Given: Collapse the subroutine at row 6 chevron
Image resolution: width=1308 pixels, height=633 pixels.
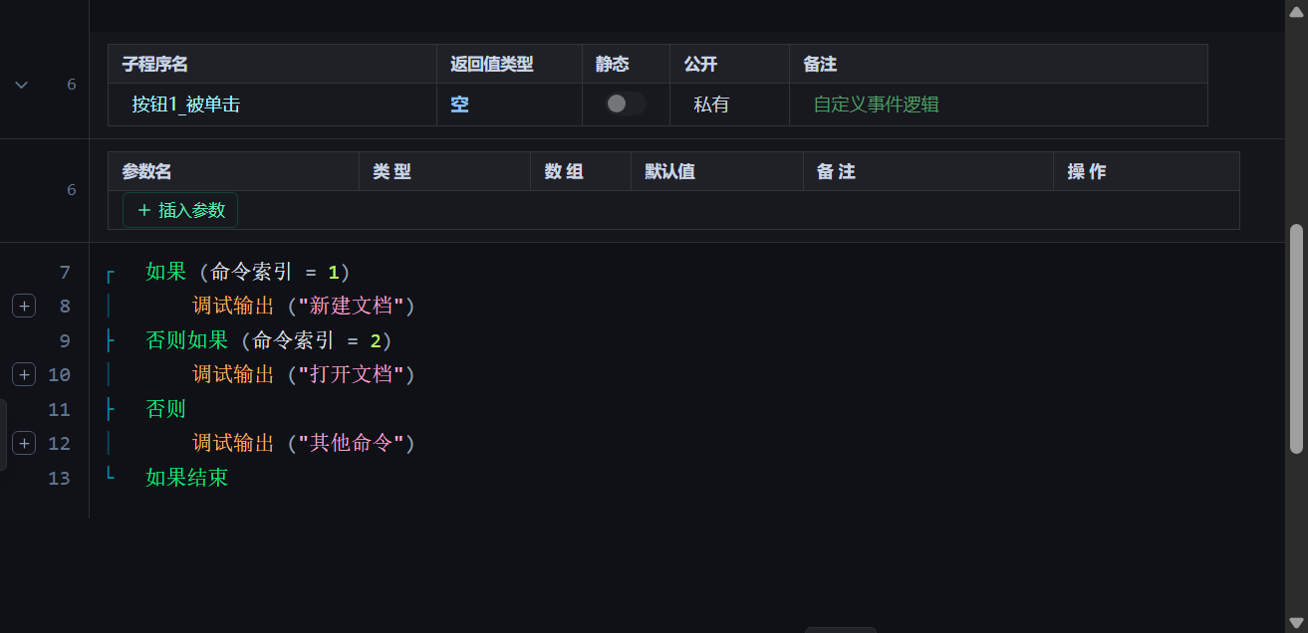Looking at the screenshot, I should [22, 85].
